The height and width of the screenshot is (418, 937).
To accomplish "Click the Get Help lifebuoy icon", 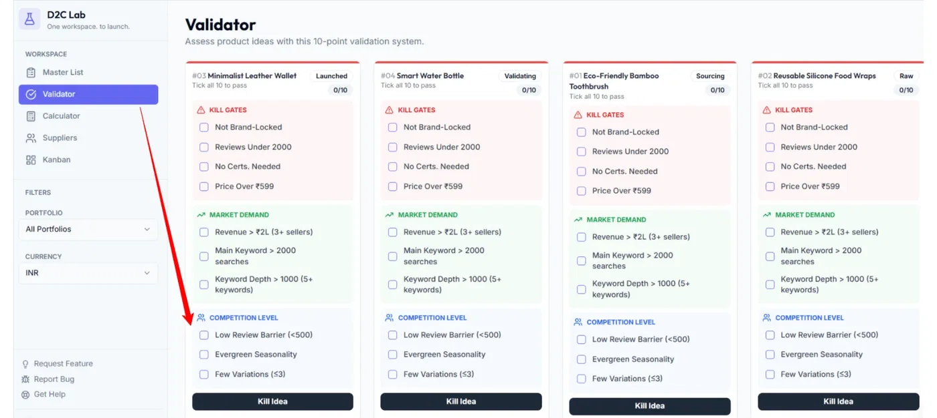I will coord(25,395).
